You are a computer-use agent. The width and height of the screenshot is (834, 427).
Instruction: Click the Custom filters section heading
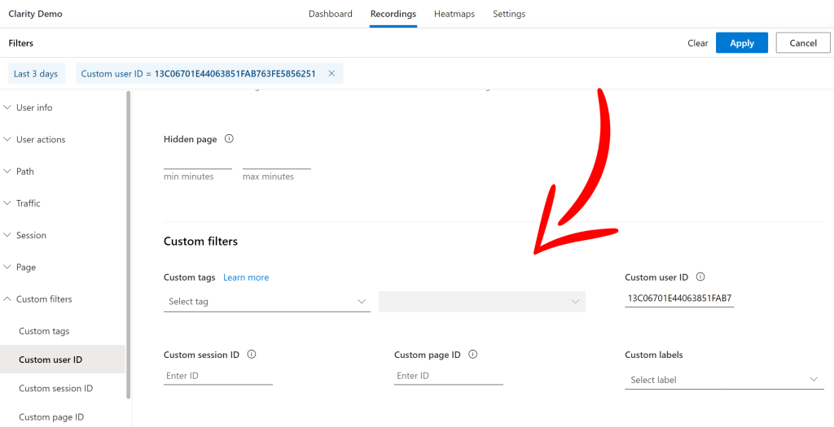click(x=200, y=241)
